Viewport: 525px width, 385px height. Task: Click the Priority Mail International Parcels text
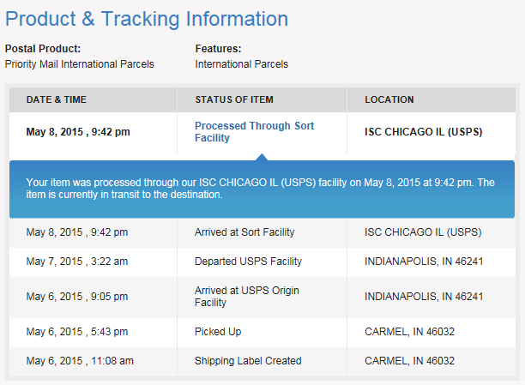pyautogui.click(x=80, y=64)
